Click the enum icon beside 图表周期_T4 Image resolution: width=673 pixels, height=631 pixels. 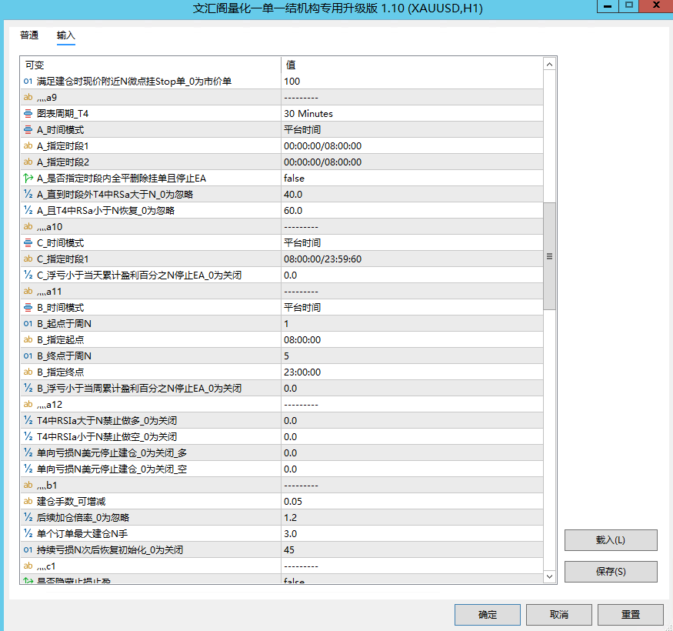[28, 113]
